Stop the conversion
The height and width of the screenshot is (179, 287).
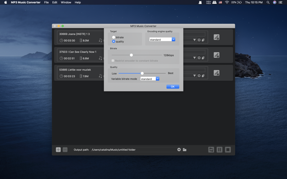tap(228, 150)
